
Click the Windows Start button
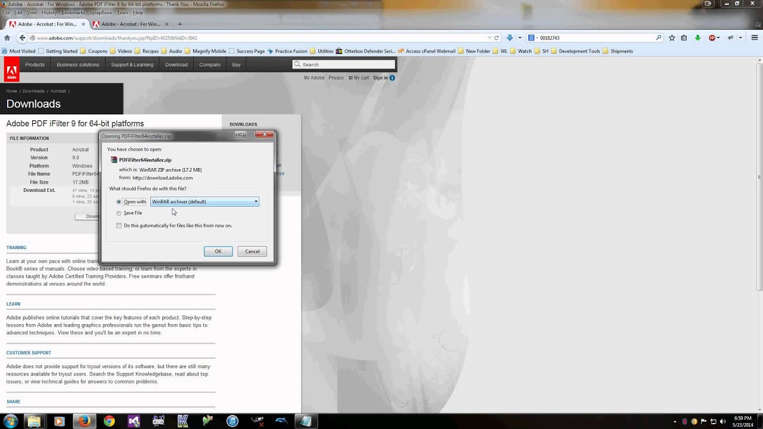pyautogui.click(x=10, y=421)
